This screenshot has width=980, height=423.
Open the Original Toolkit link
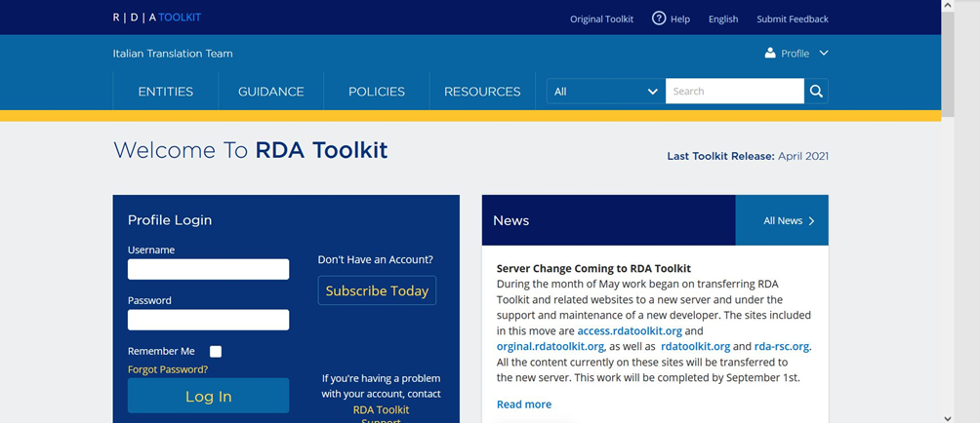602,19
